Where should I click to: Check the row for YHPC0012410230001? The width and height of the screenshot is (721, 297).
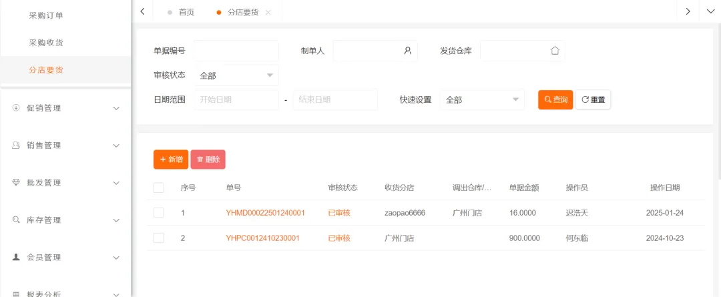point(159,238)
